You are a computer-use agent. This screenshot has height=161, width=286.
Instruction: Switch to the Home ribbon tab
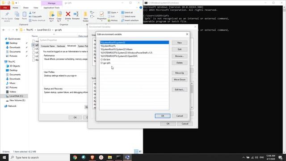[x=15, y=8]
